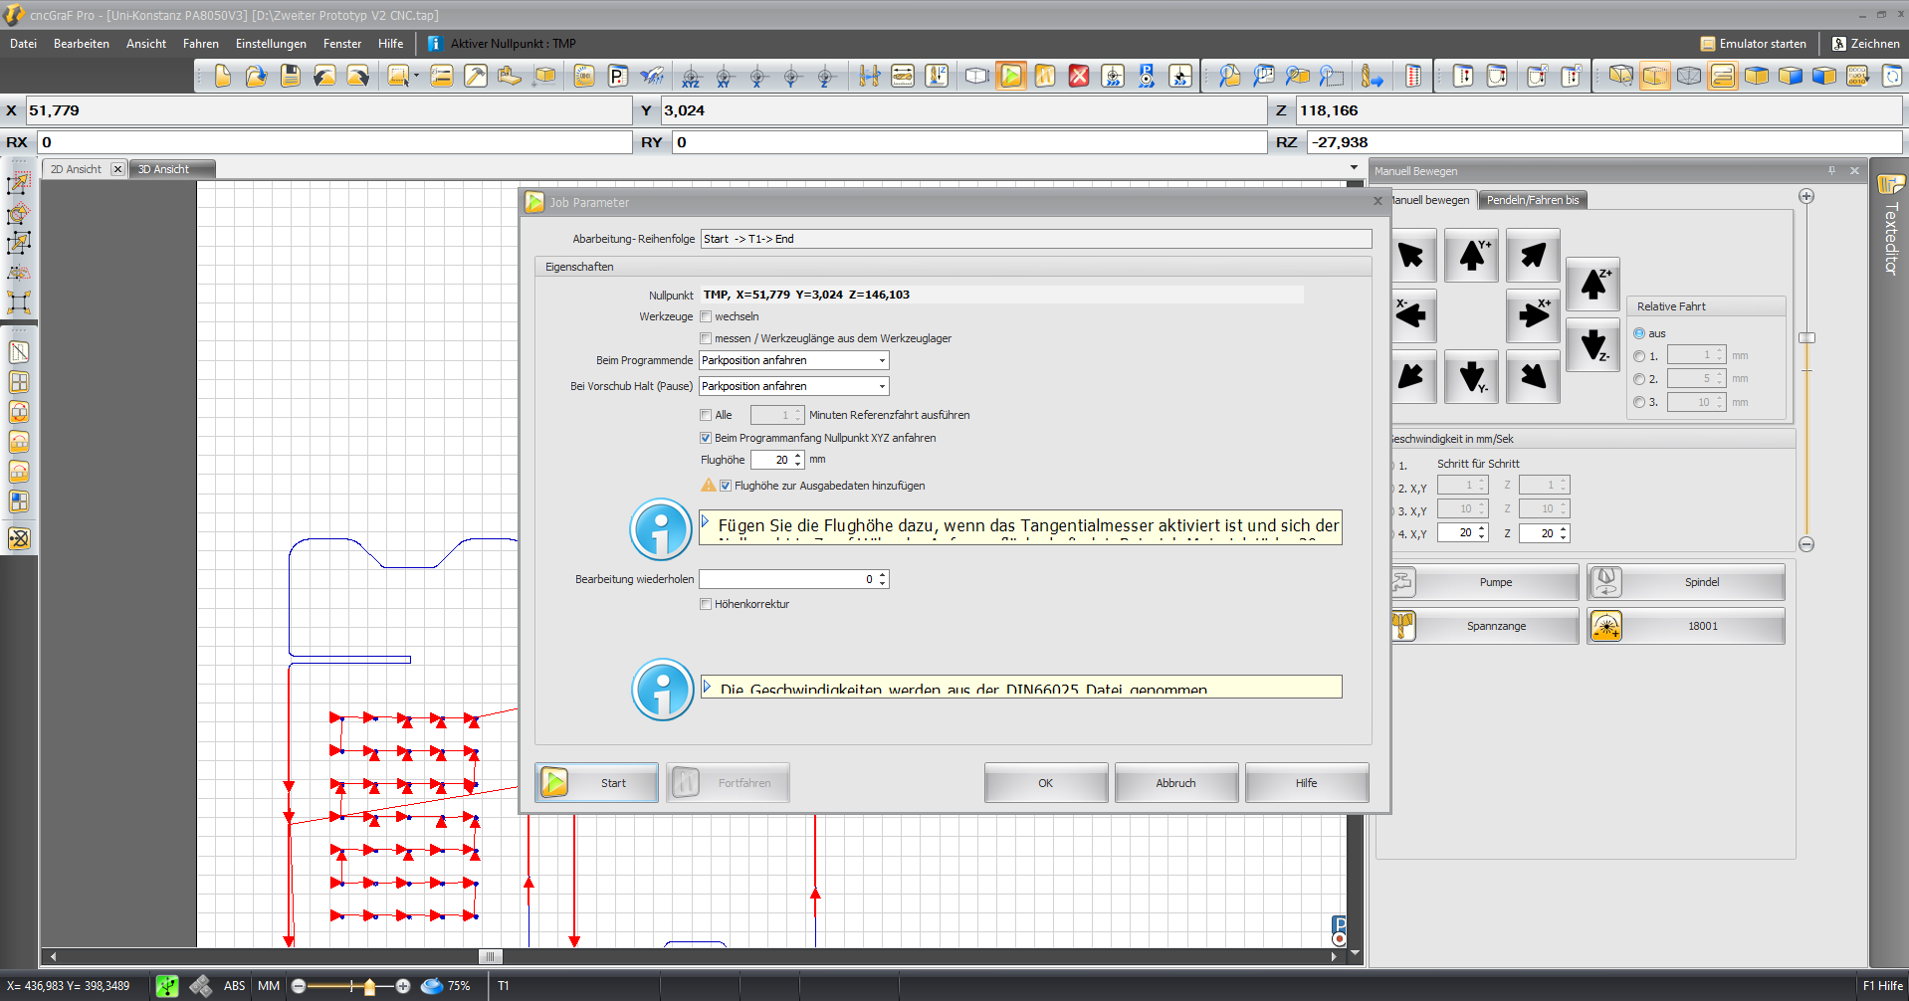Open the selection tool dropdown arrow in toolbar
The height and width of the screenshot is (1001, 1909).
(416, 76)
